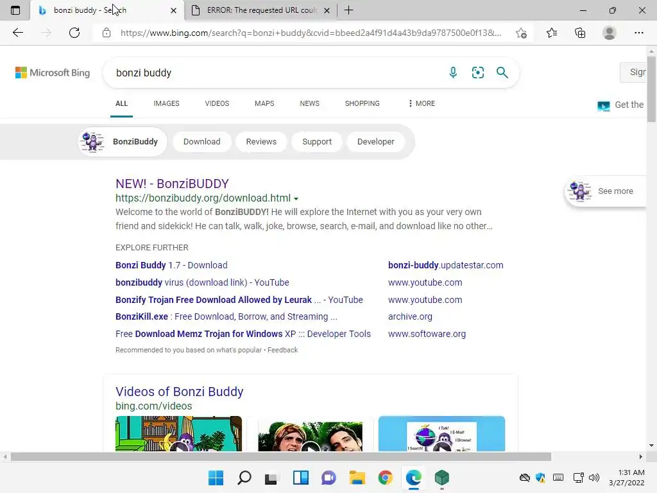Click the browser address bar URL
657x493 pixels.
[x=311, y=33]
